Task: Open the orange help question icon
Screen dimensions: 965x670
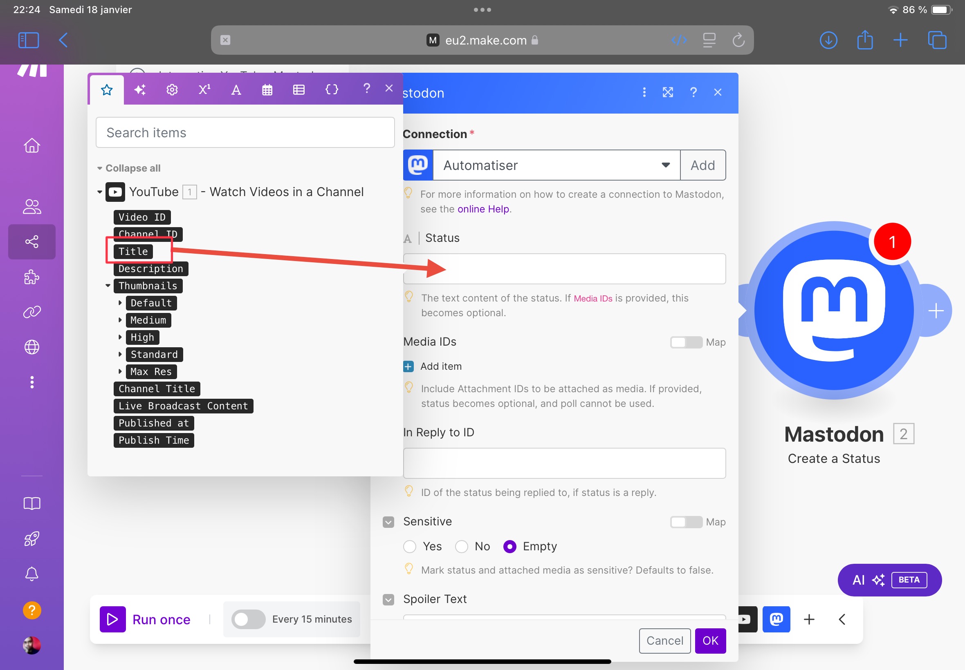Action: 32,610
